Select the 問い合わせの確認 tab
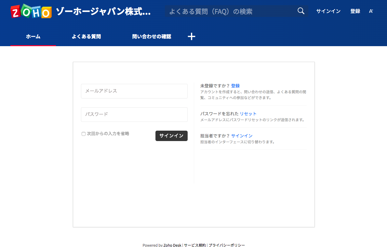 [x=152, y=37]
